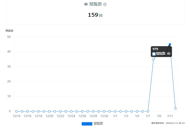Image resolution: width=190 pixels, height=129 pixels.
Task: Click the highlighted 1/11 data point
Action: tap(170, 44)
